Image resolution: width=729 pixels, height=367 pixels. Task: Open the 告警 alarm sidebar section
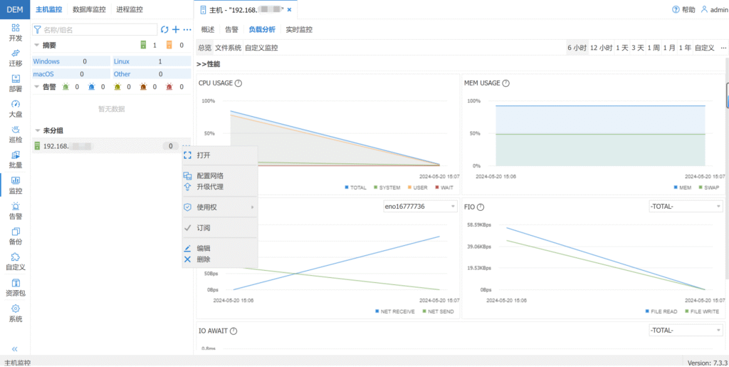point(15,210)
